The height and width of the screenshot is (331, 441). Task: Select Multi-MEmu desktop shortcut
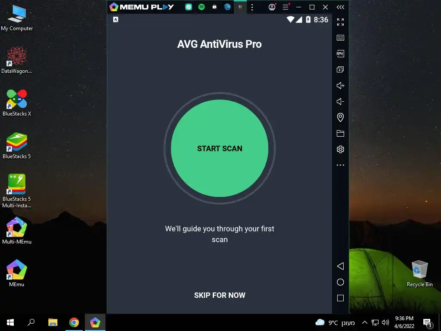[17, 231]
